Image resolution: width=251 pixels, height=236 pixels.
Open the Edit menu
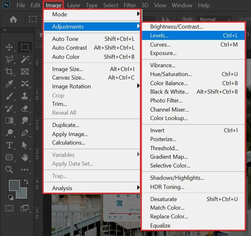click(35, 5)
